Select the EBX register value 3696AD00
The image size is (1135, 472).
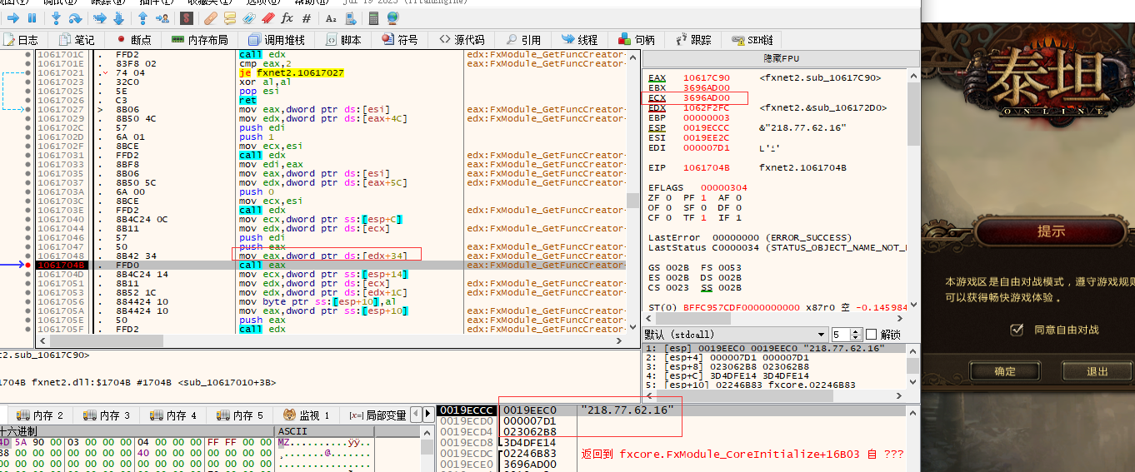click(707, 87)
